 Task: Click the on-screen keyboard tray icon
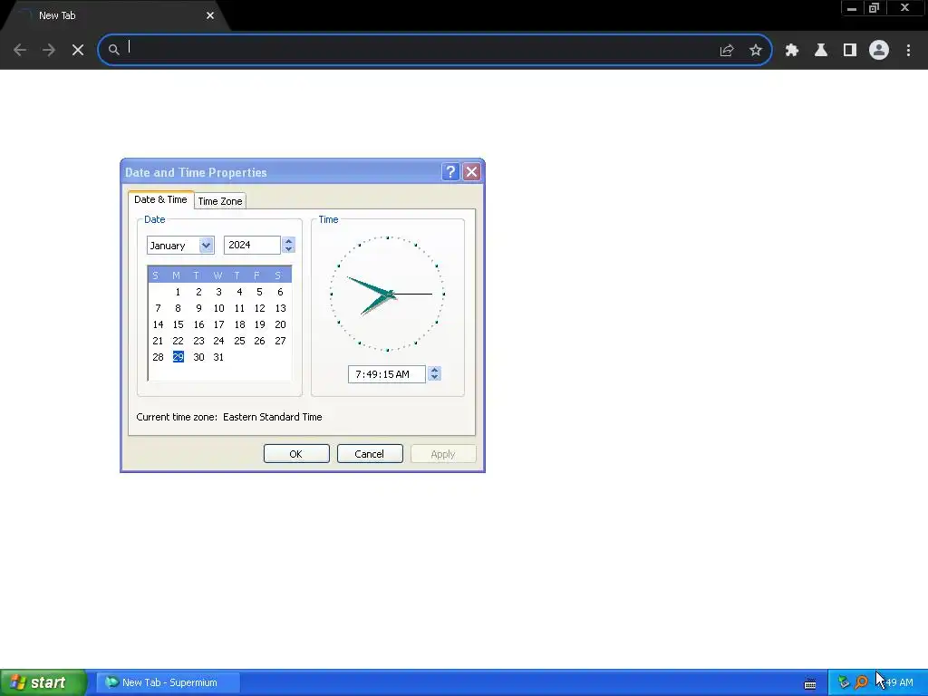pyautogui.click(x=810, y=683)
